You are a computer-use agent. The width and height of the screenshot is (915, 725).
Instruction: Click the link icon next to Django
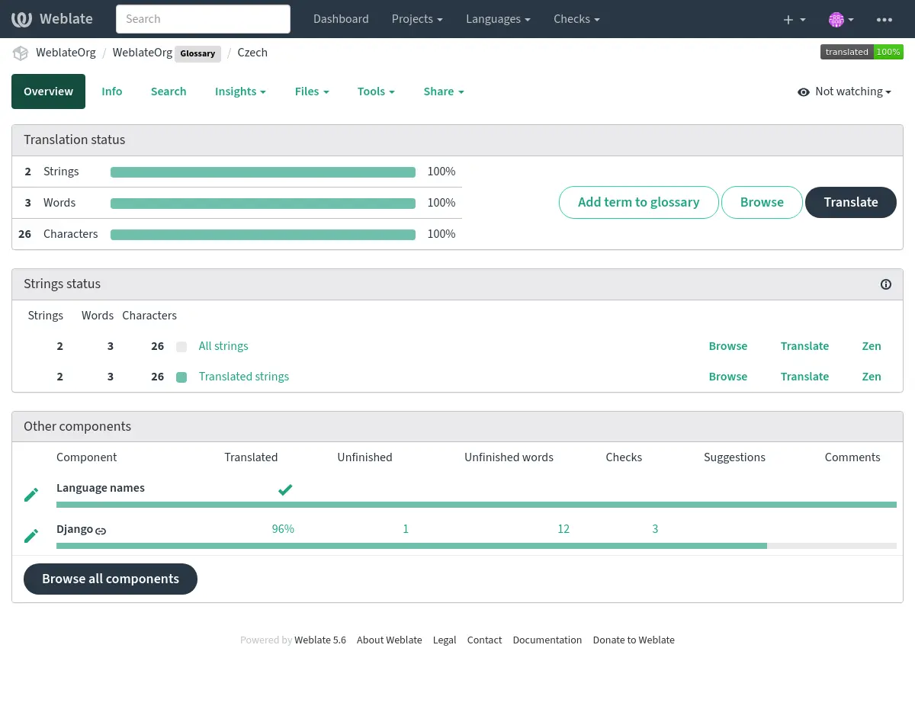tap(101, 531)
